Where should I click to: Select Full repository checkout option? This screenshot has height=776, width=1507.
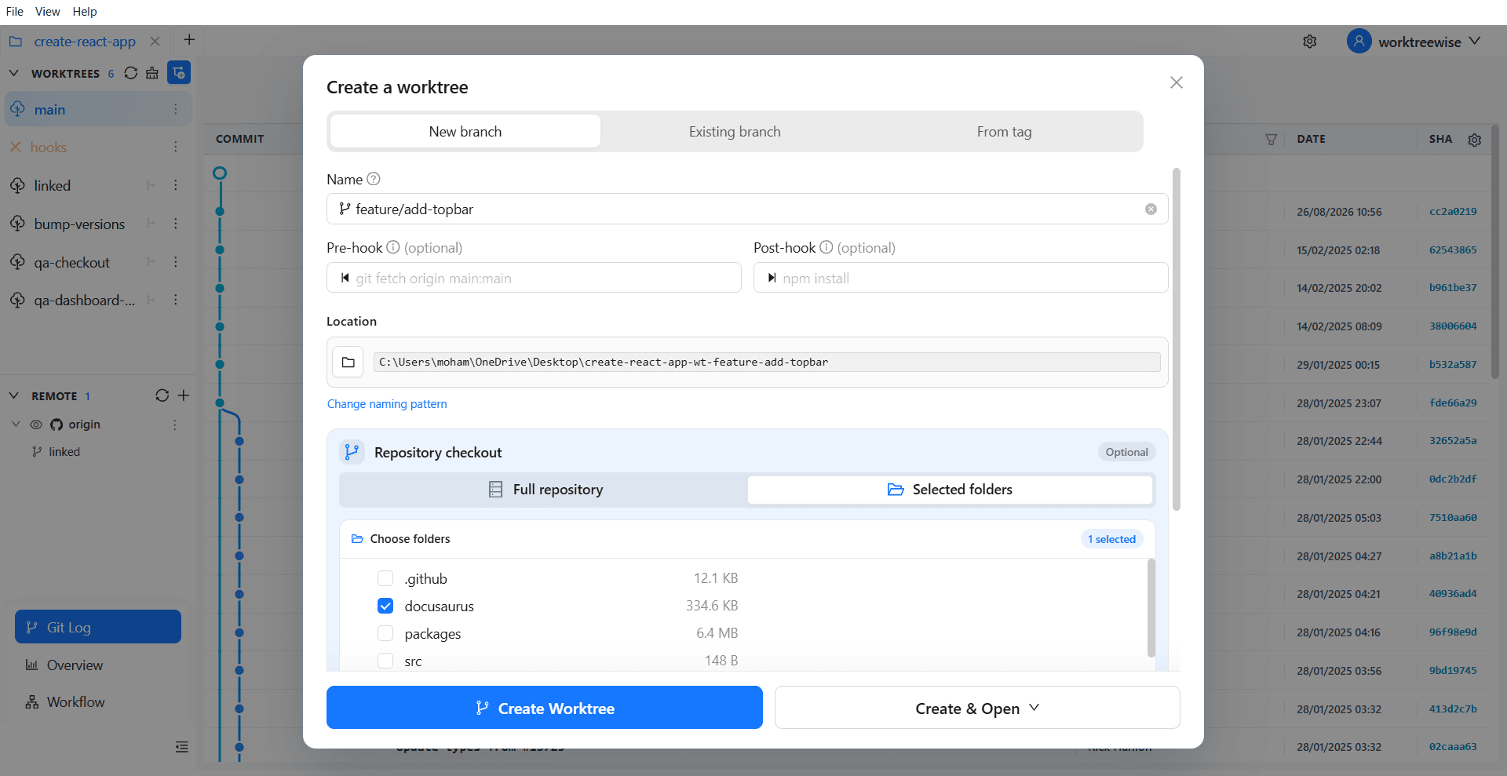tap(545, 490)
